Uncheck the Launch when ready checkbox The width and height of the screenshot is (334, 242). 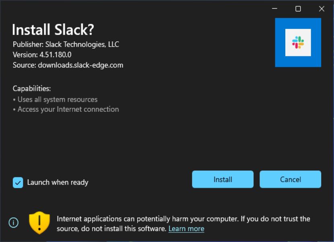click(18, 183)
